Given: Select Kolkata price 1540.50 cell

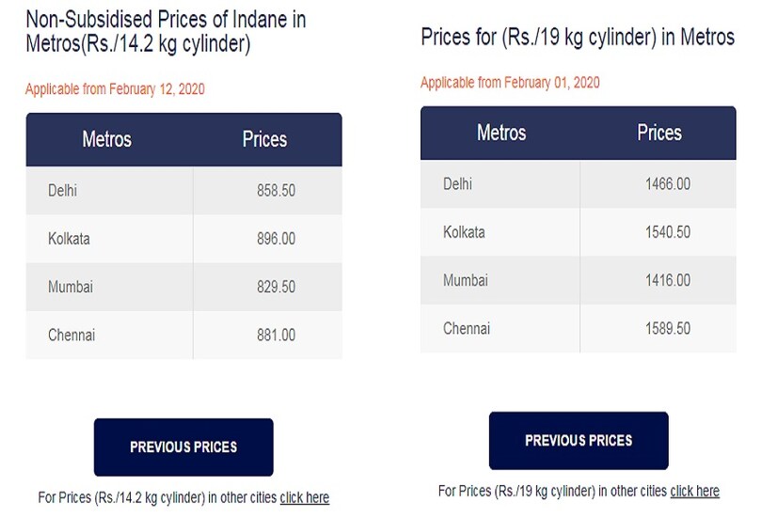Looking at the screenshot, I should [667, 232].
